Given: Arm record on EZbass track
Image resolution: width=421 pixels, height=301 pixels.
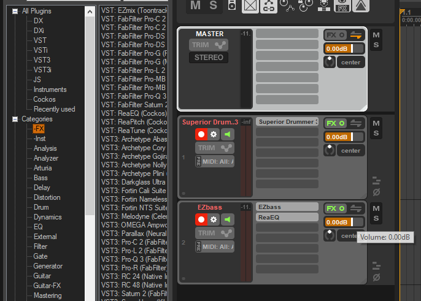Looking at the screenshot, I should (201, 219).
